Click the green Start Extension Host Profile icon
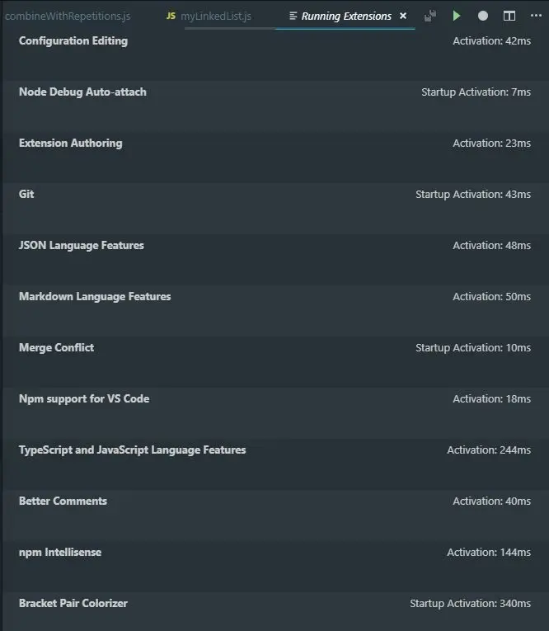 pyautogui.click(x=456, y=16)
